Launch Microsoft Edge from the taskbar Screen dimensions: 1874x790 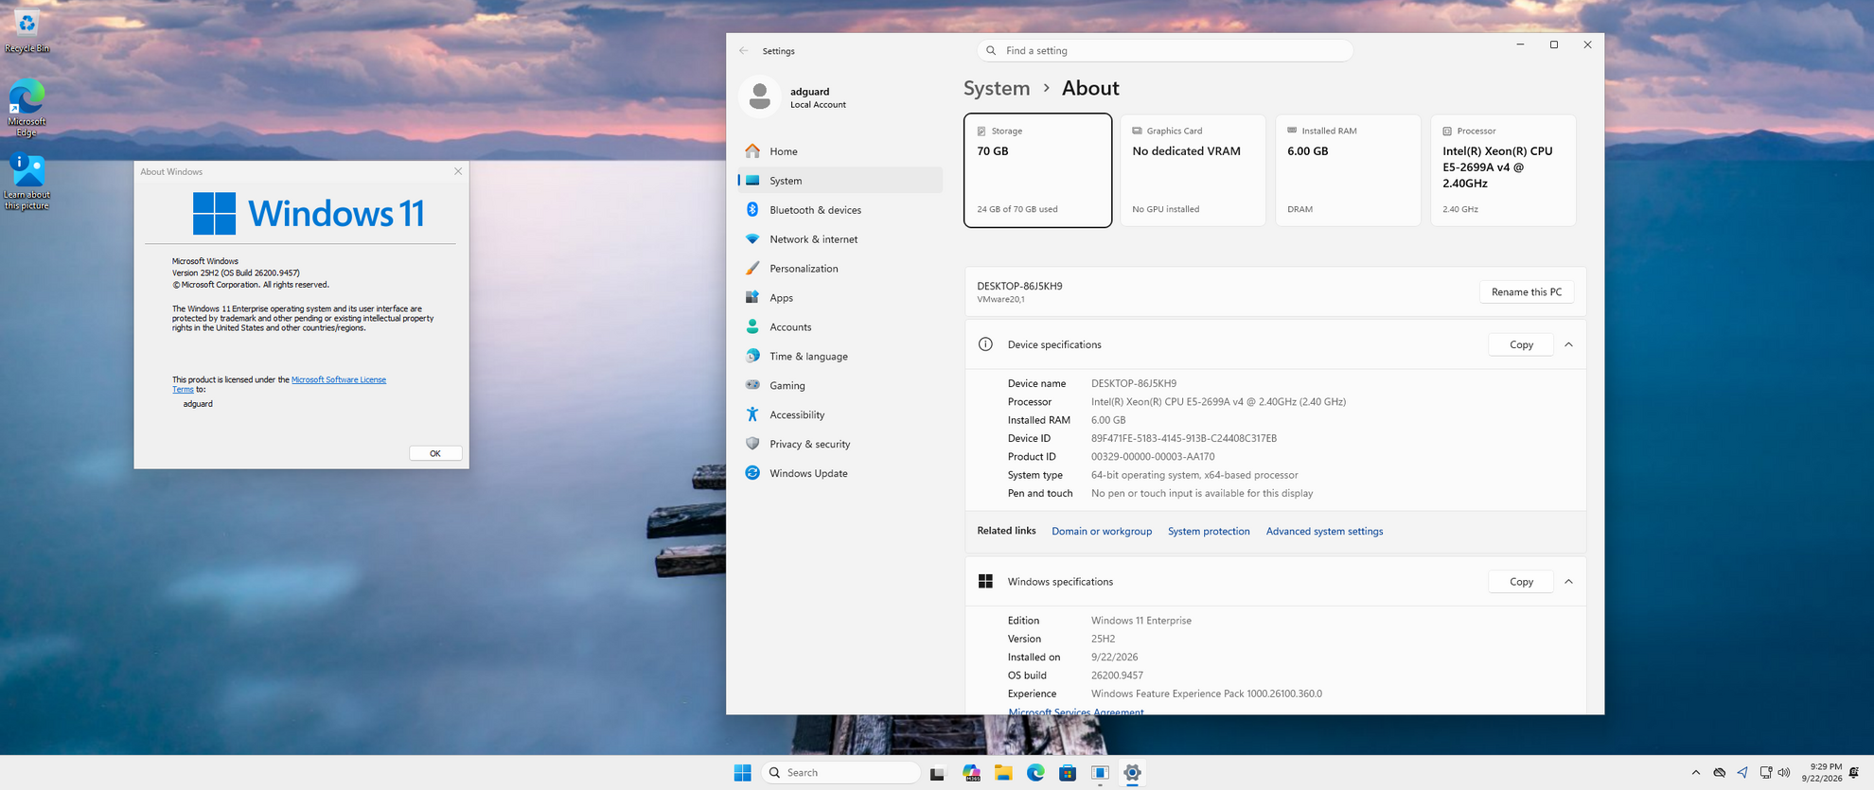tap(1035, 773)
